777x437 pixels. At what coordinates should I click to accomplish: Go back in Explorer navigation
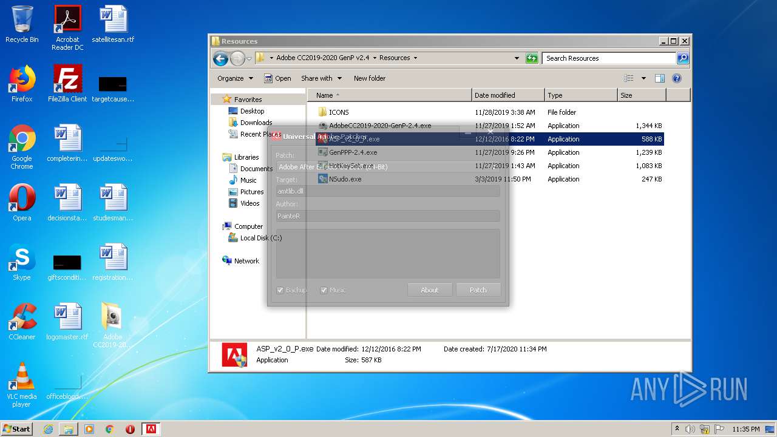point(220,58)
